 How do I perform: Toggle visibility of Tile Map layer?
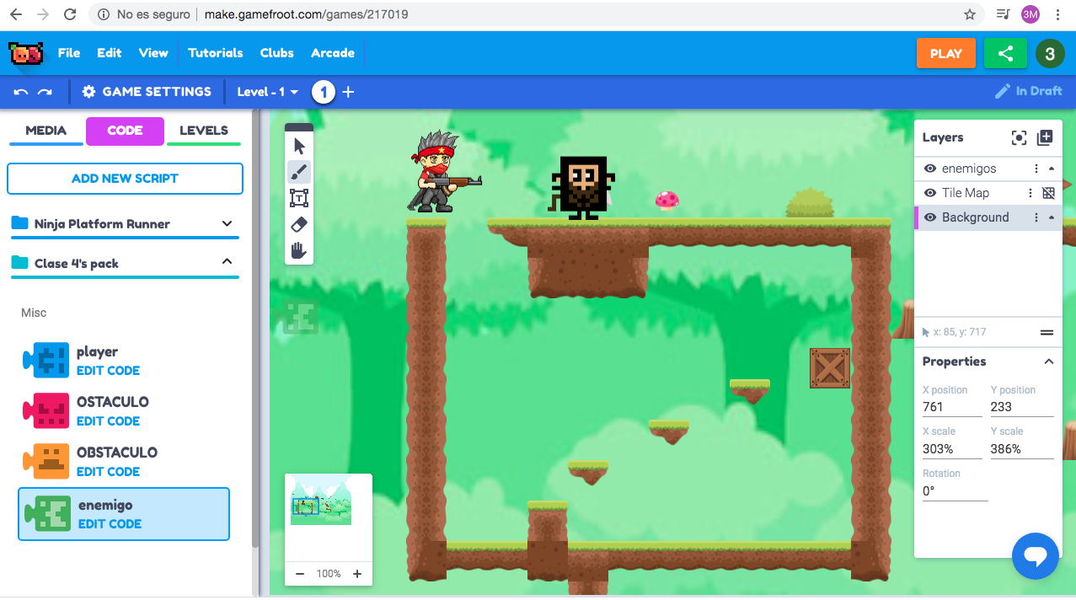(930, 193)
